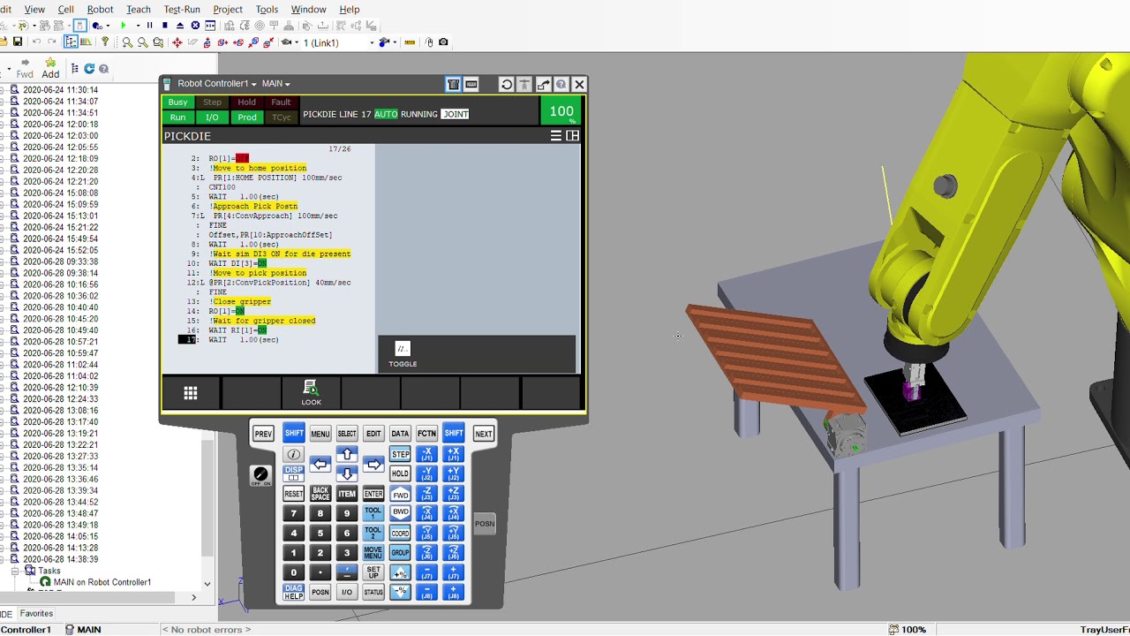Image resolution: width=1130 pixels, height=636 pixels.
Task: Expand the 2020-06-24 15:08:08 history entry
Action: pos(4,193)
